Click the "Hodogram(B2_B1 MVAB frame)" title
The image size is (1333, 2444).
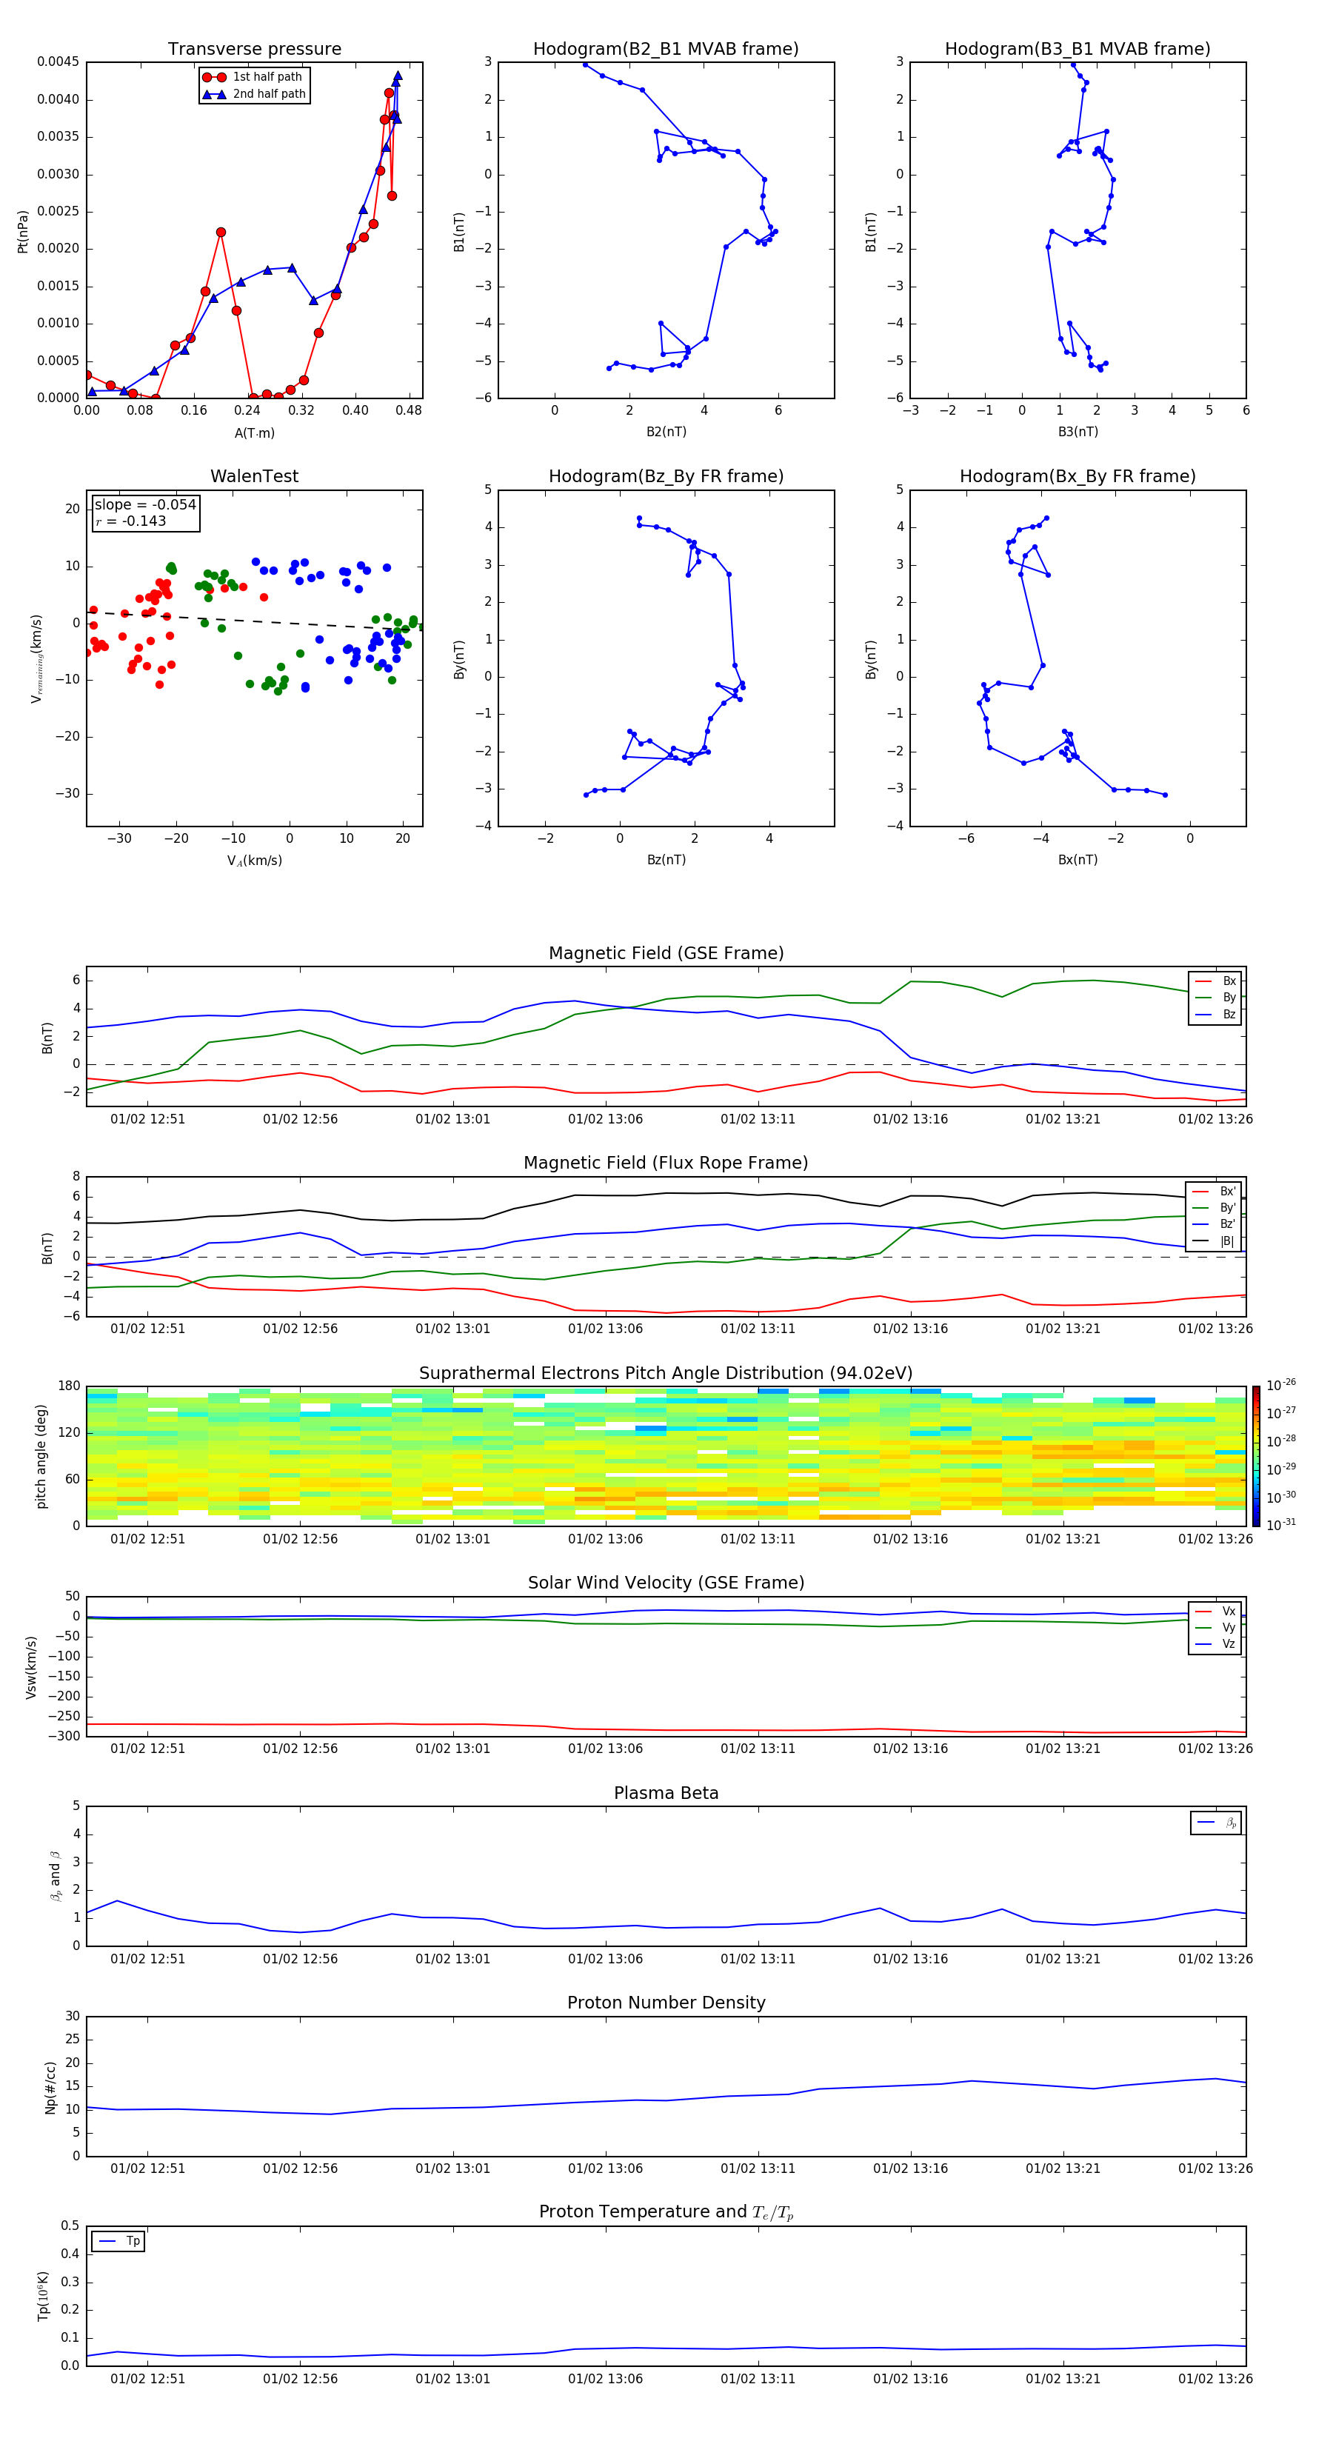coord(666,50)
